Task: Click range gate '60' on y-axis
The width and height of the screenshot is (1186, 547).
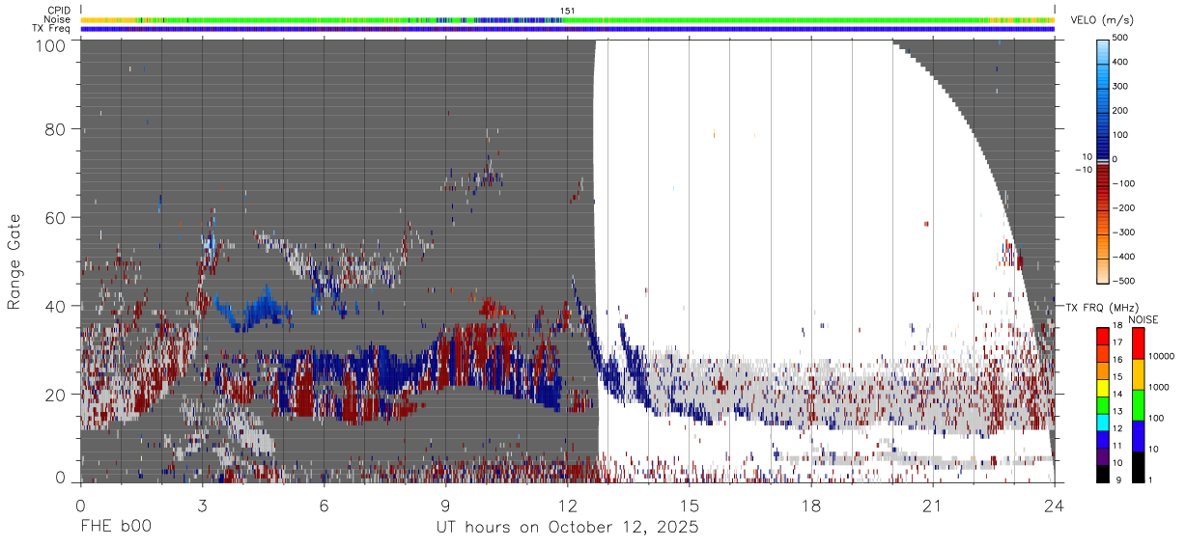Action: click(57, 218)
